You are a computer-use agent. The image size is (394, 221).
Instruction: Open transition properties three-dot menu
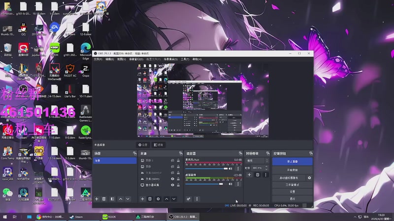[265, 175]
